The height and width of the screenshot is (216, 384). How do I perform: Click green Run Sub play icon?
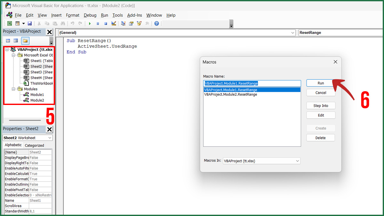(x=90, y=23)
